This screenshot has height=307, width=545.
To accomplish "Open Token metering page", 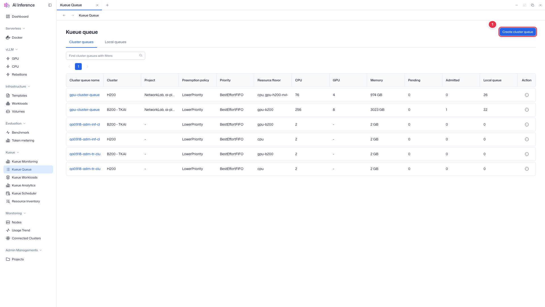I will [x=28, y=140].
